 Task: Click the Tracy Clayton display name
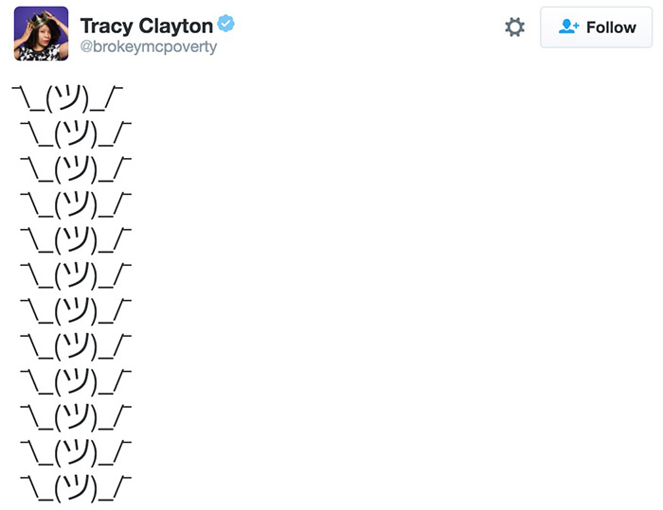pyautogui.click(x=146, y=26)
